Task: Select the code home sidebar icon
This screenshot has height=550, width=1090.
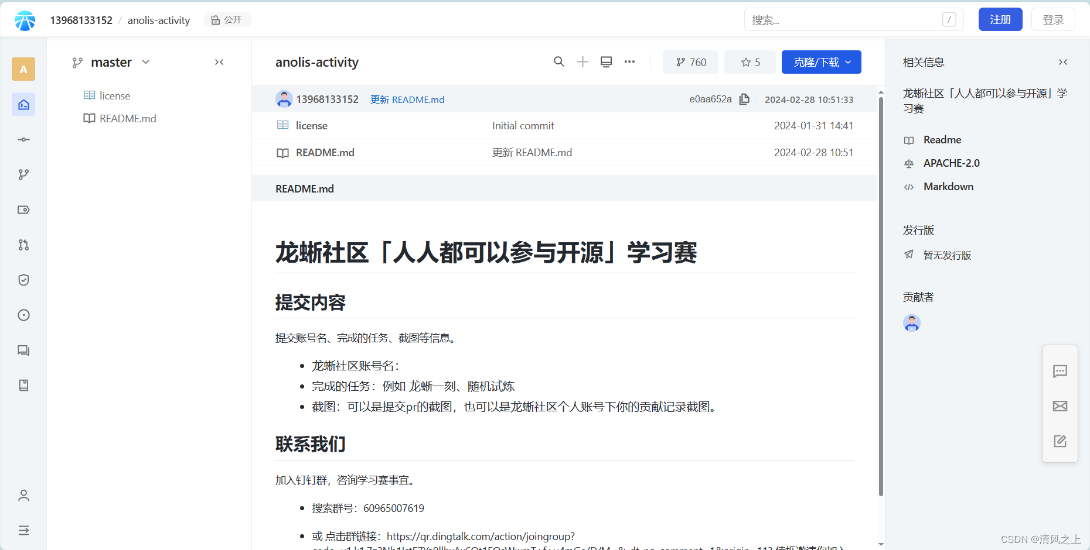Action: tap(23, 104)
